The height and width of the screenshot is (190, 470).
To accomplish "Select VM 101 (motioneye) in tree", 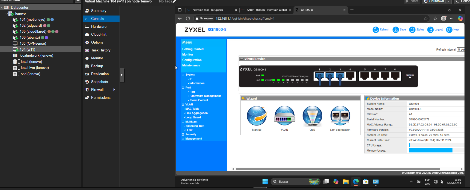I will 40,20.
